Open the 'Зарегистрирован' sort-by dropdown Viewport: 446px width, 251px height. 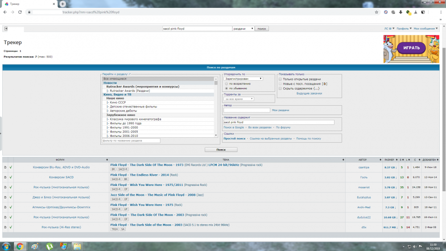point(243,79)
